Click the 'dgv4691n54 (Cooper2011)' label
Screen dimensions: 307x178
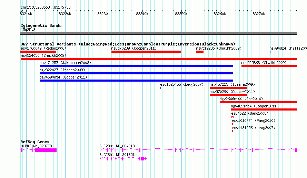(x=255, y=106)
